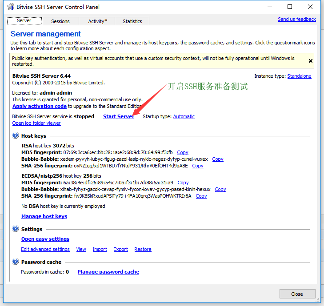Copy the ECDSA MD5 fingerprint

click(183, 183)
